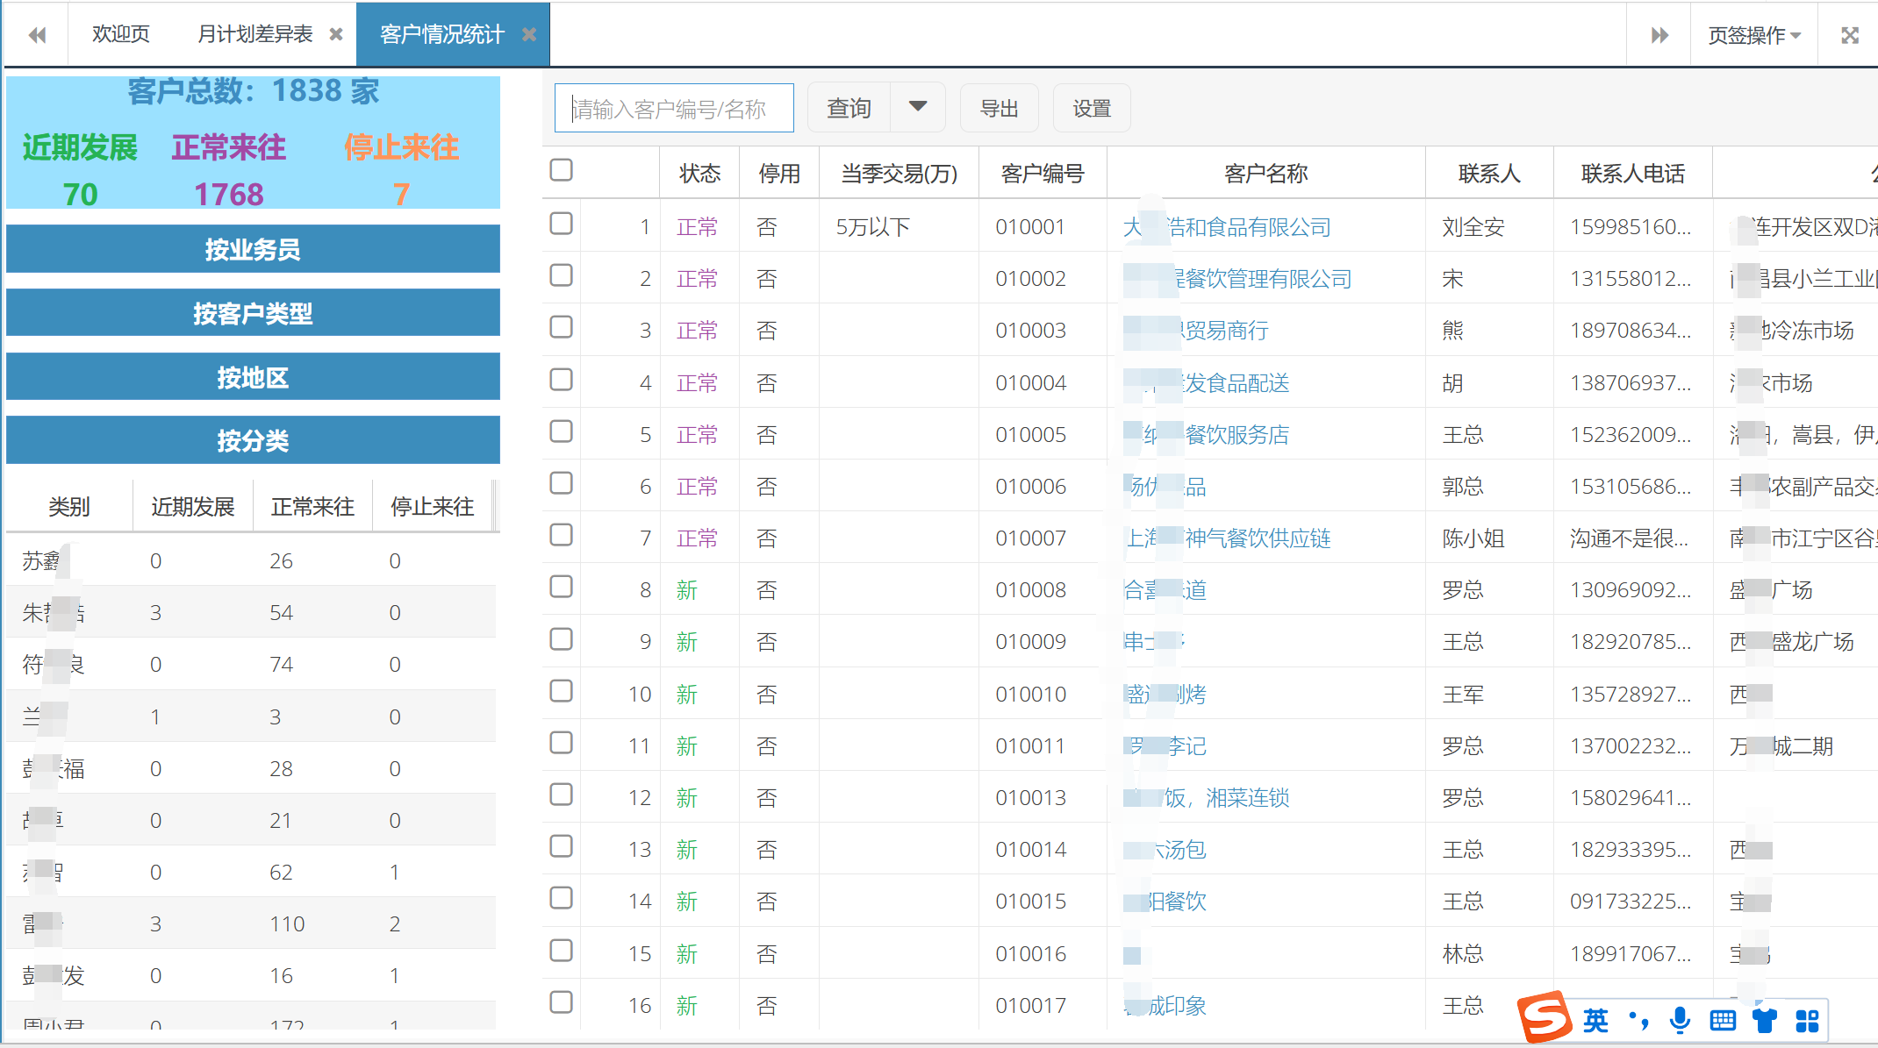Click the IME microphone voice icon
The width and height of the screenshot is (1878, 1048).
tap(1680, 1020)
